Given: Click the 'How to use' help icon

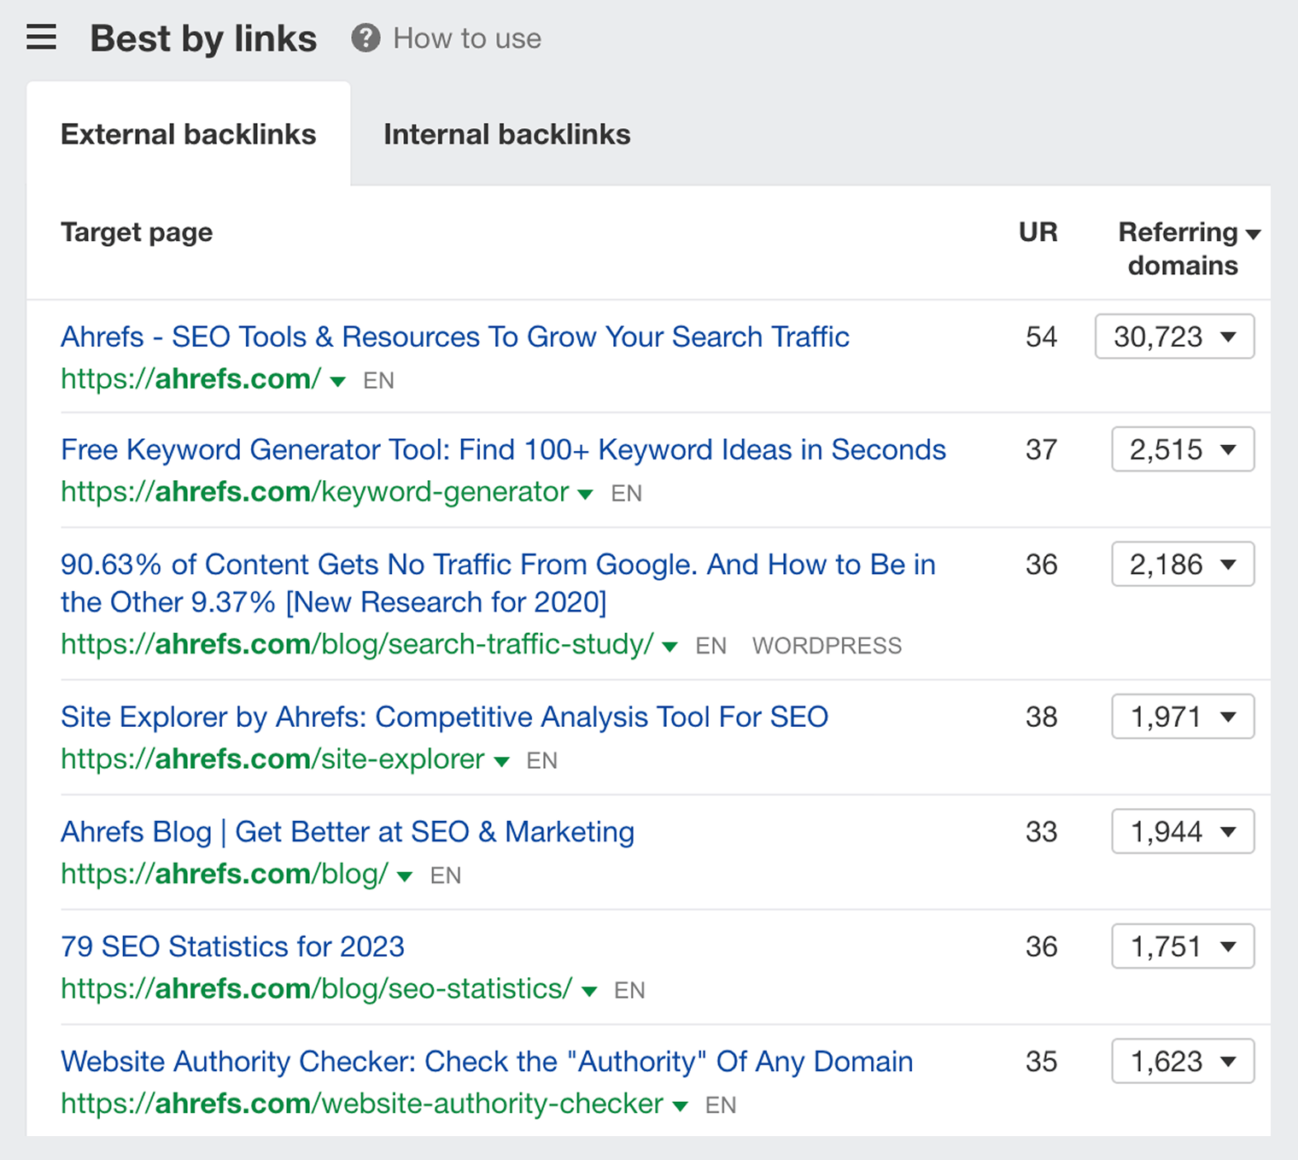Looking at the screenshot, I should (x=365, y=38).
